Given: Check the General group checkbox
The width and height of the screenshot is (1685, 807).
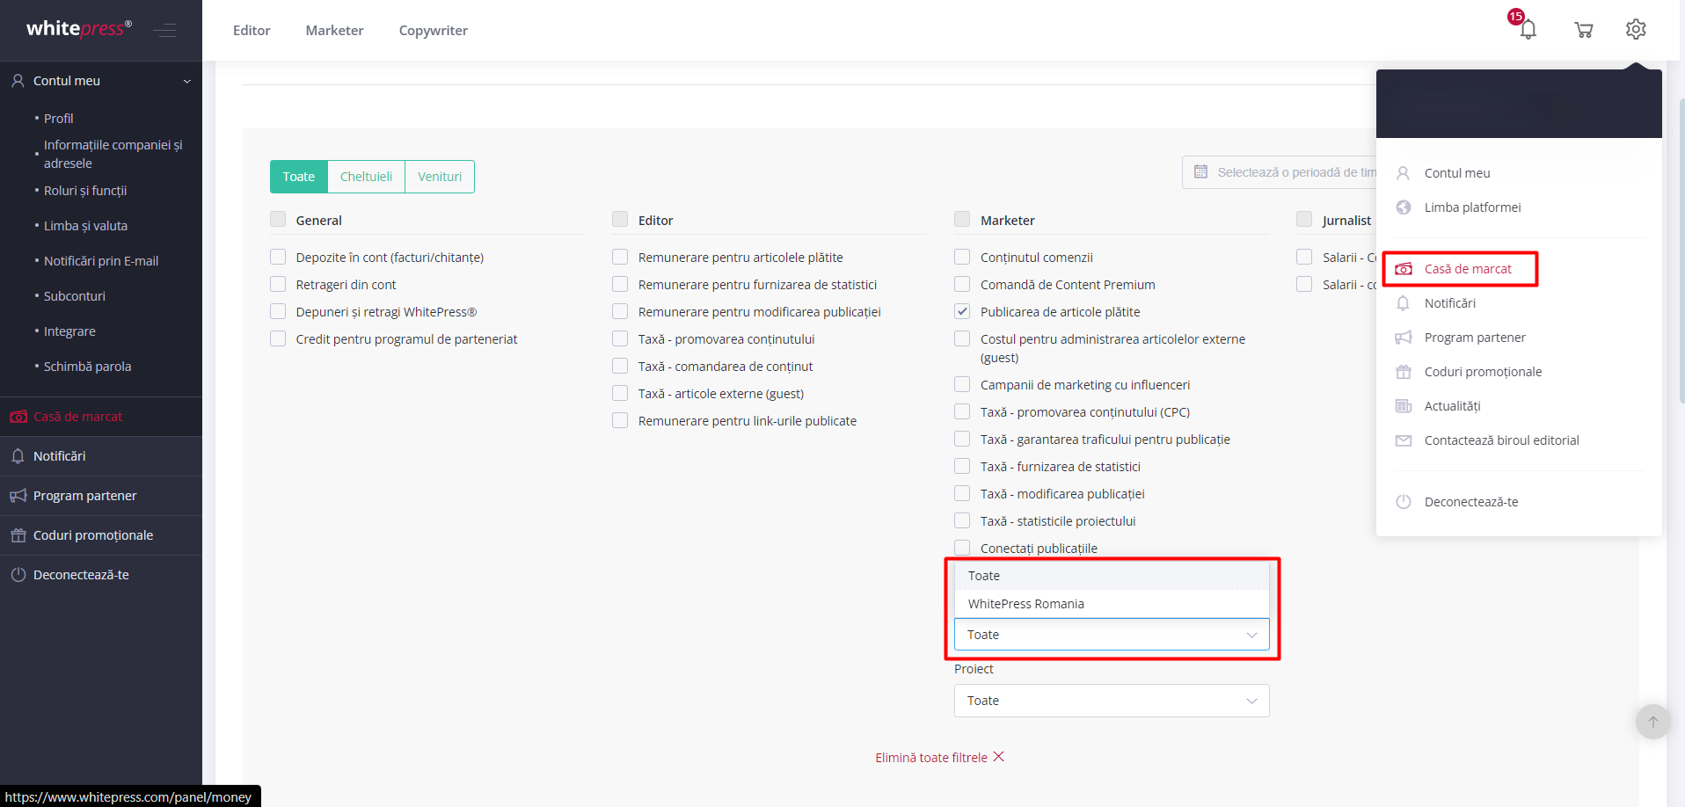Looking at the screenshot, I should 278,220.
